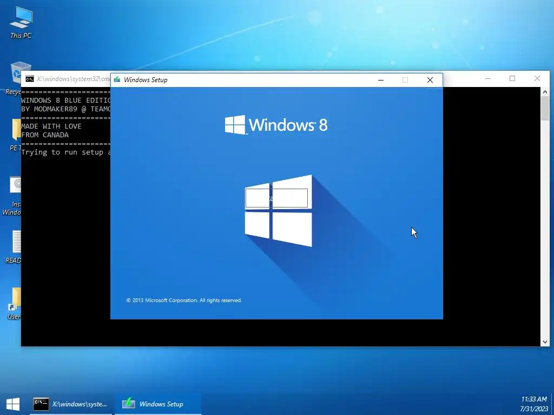The image size is (554, 415).
Task: Click the cmd scrollbar up arrow
Action: [x=545, y=92]
